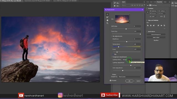The width and height of the screenshot is (177, 99).
Task: Click the Brightness value field
Action: [137, 39]
